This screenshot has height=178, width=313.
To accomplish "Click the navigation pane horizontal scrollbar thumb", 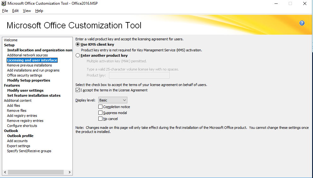I will click(36, 172).
